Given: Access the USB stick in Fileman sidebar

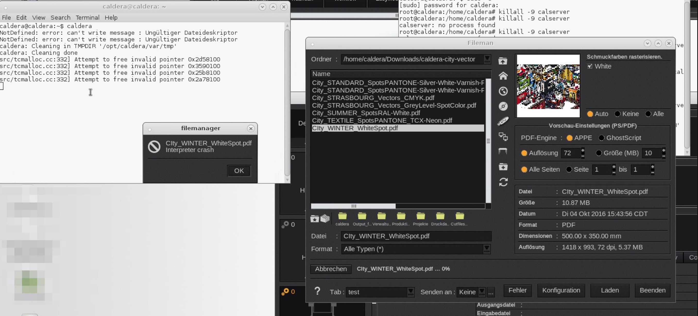Looking at the screenshot, I should click(x=504, y=121).
